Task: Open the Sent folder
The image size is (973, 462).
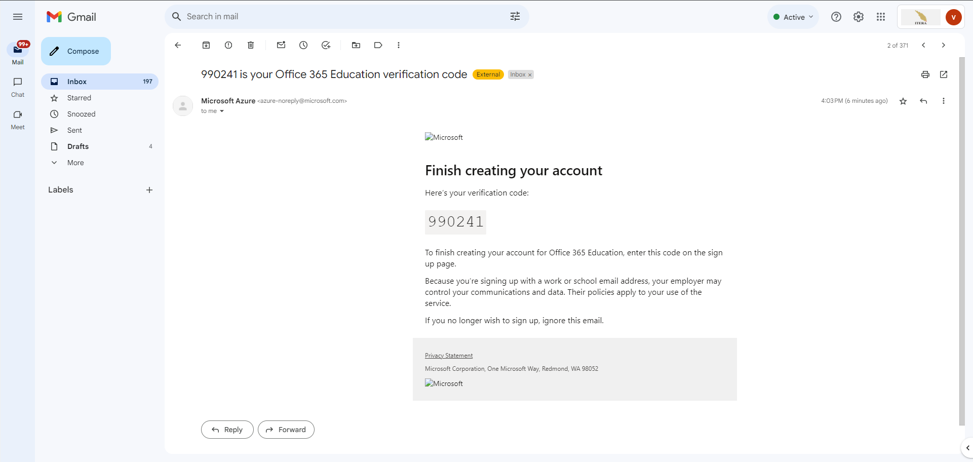Action: click(74, 130)
